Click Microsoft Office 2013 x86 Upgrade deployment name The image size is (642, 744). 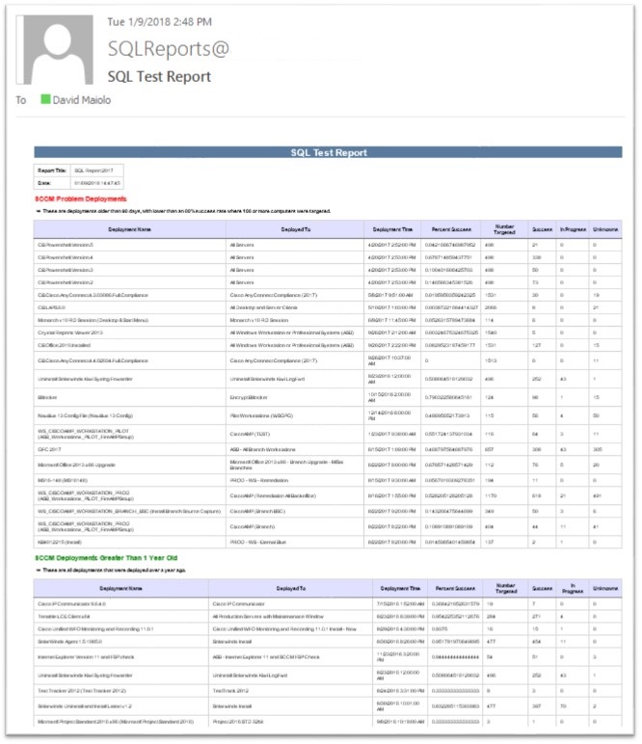click(76, 465)
